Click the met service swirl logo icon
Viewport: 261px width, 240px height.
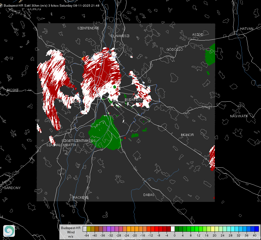click(9, 231)
